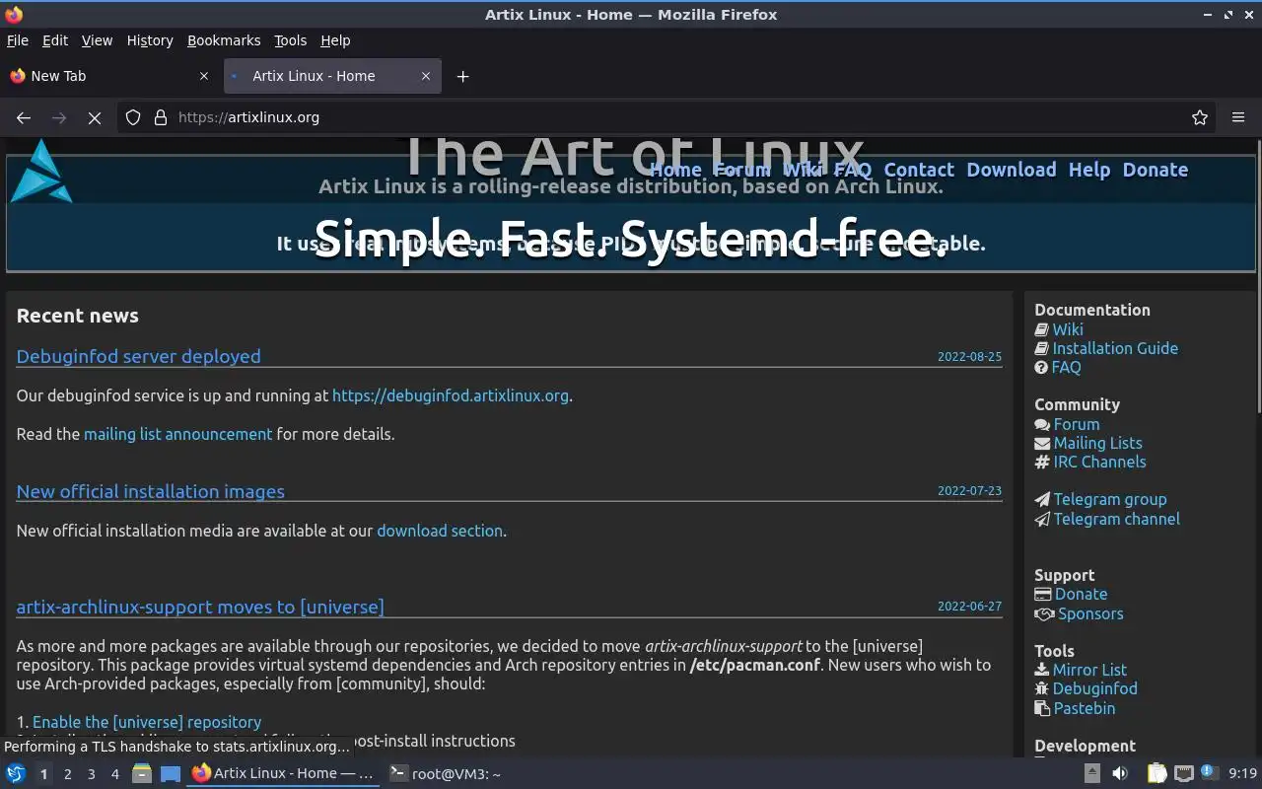Open the volume control in the tray
The width and height of the screenshot is (1262, 789).
1120,774
